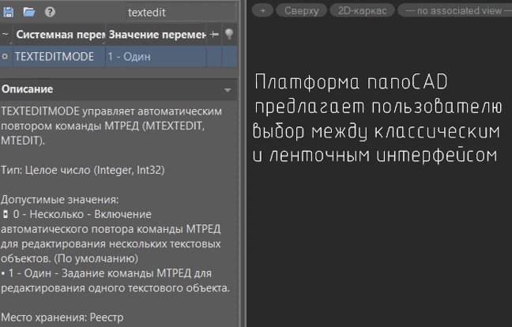Screen dimensions: 512x327
Task: Open value cell '1 - Один'
Action: pyautogui.click(x=156, y=56)
